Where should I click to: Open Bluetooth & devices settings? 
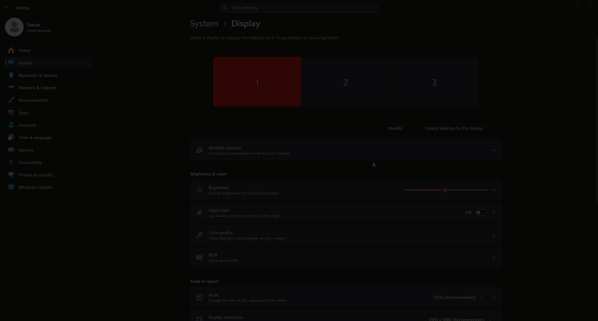point(38,75)
